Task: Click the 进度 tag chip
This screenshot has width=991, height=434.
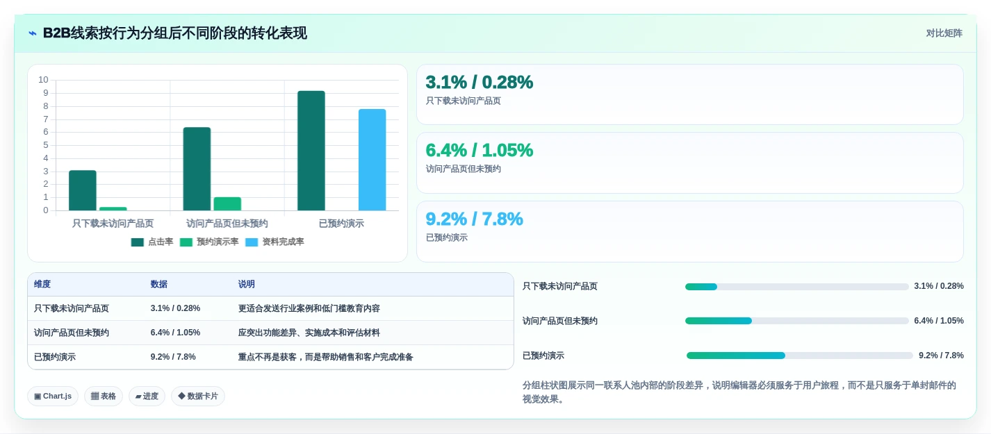Action: pos(147,396)
